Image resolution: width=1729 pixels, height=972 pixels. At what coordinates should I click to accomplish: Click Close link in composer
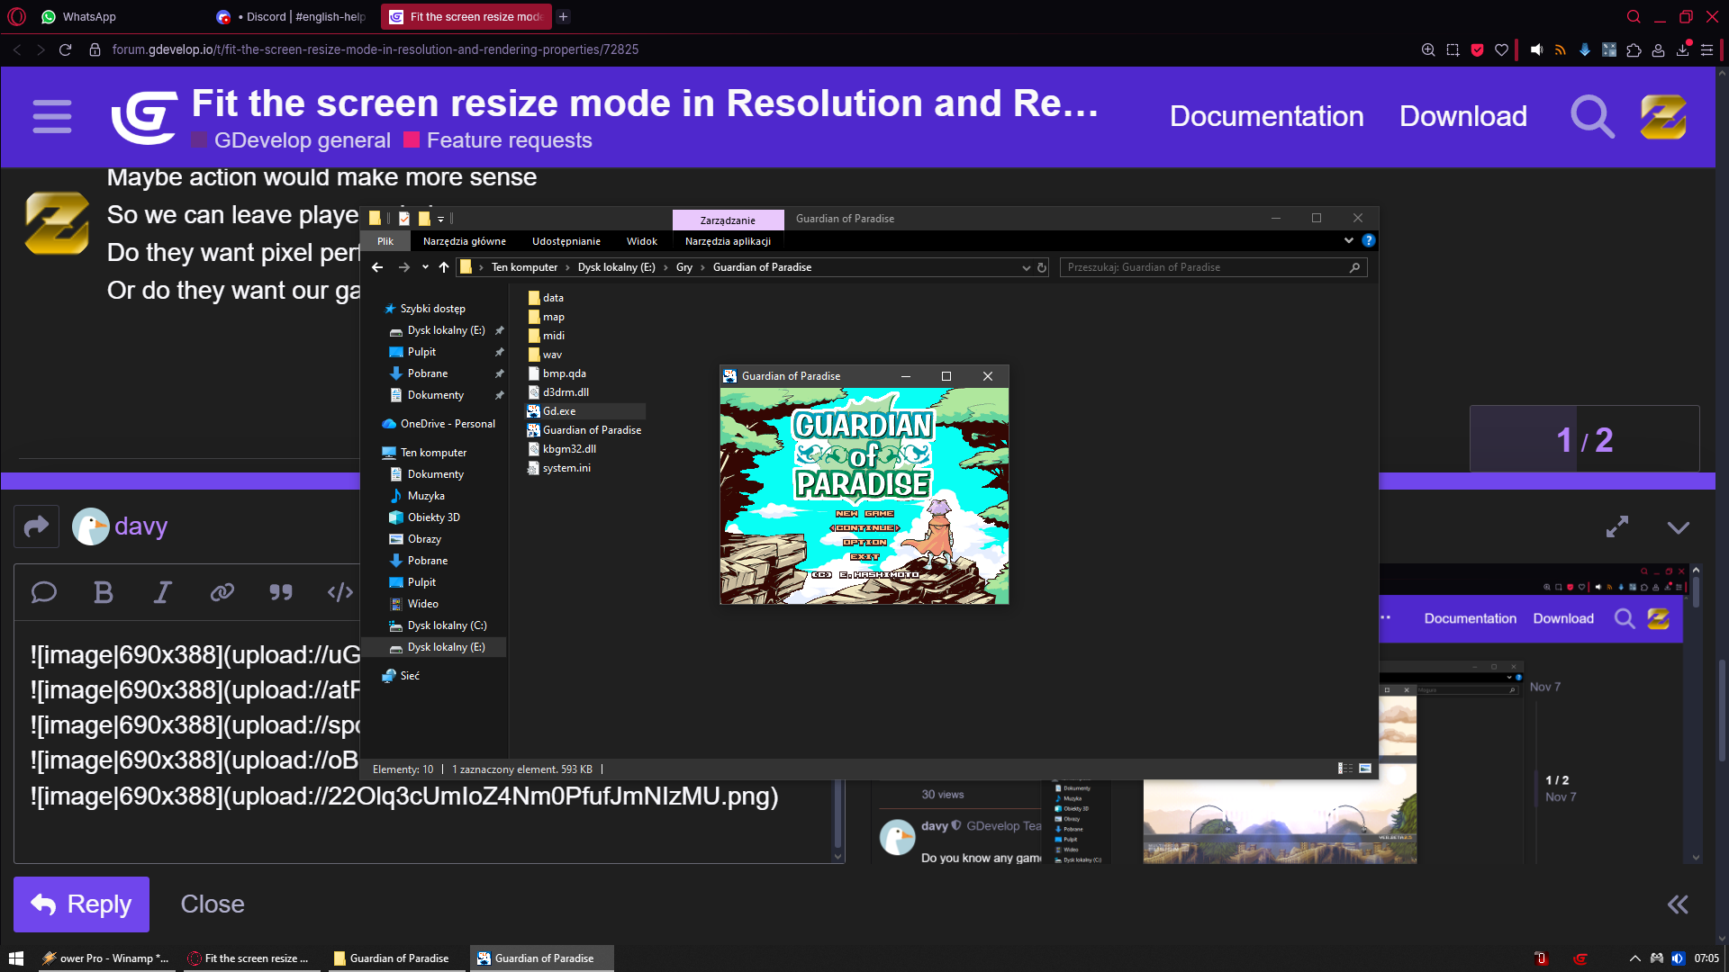coord(213,904)
